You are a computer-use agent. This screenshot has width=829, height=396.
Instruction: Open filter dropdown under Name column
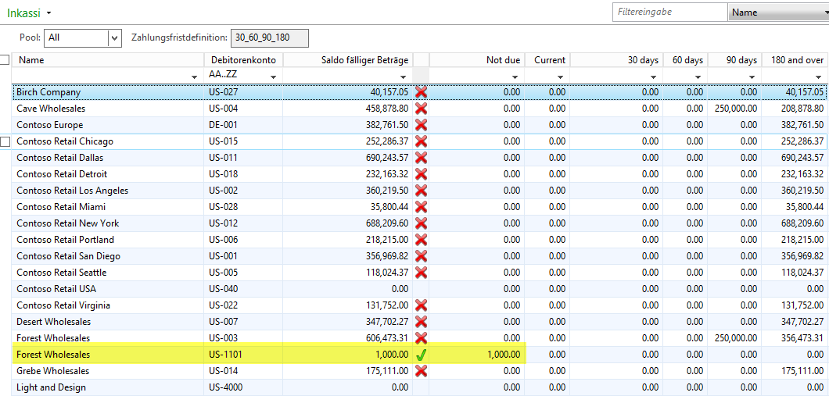pyautogui.click(x=194, y=77)
